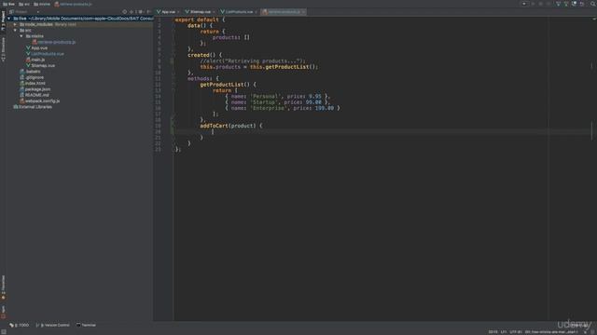Collapse the src folder
The image size is (597, 335).
(x=15, y=30)
